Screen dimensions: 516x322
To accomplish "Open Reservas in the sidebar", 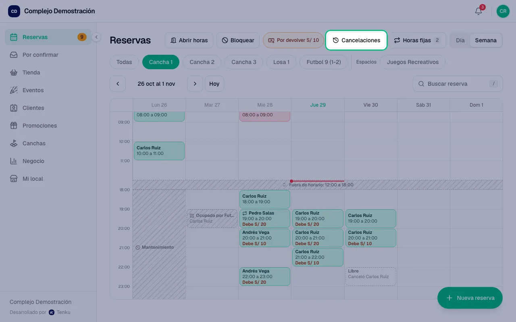I will pos(48,37).
